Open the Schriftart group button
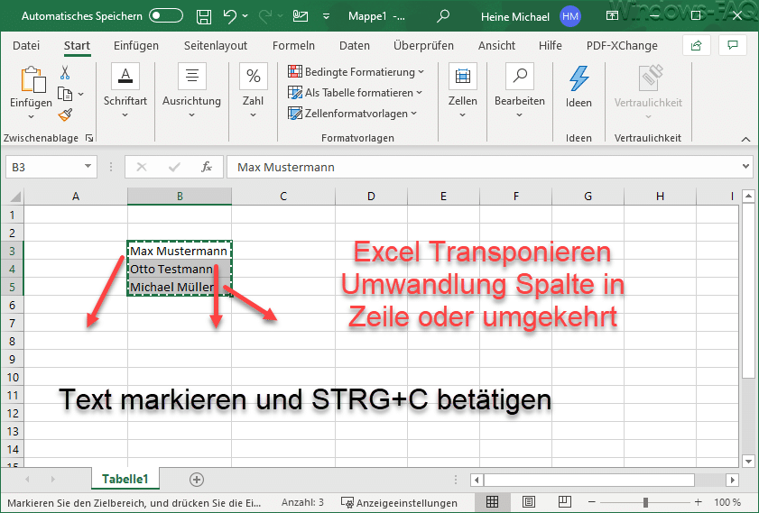 (x=125, y=90)
